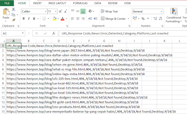Image resolution: width=187 pixels, height=114 pixels.
Task: Switch to the REVIEW tab
Action: click(x=113, y=3)
